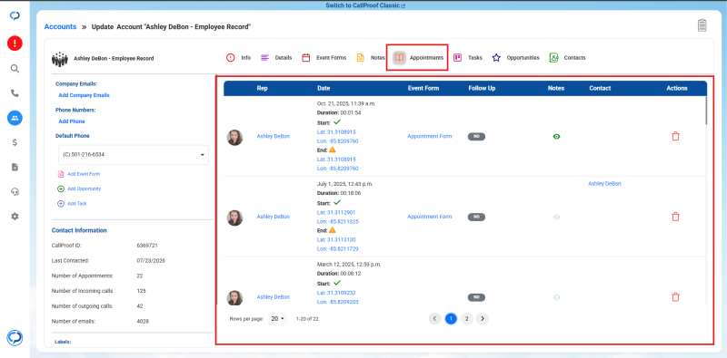Switch to the Tasks tab
Image resolution: width=727 pixels, height=358 pixels.
point(468,58)
